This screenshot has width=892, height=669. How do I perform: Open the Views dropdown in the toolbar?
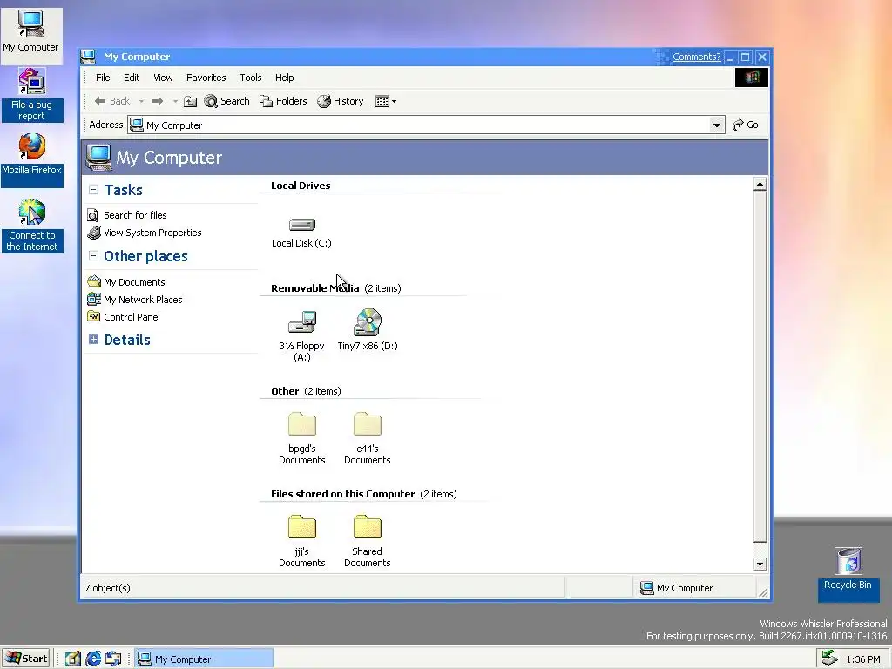tap(386, 101)
